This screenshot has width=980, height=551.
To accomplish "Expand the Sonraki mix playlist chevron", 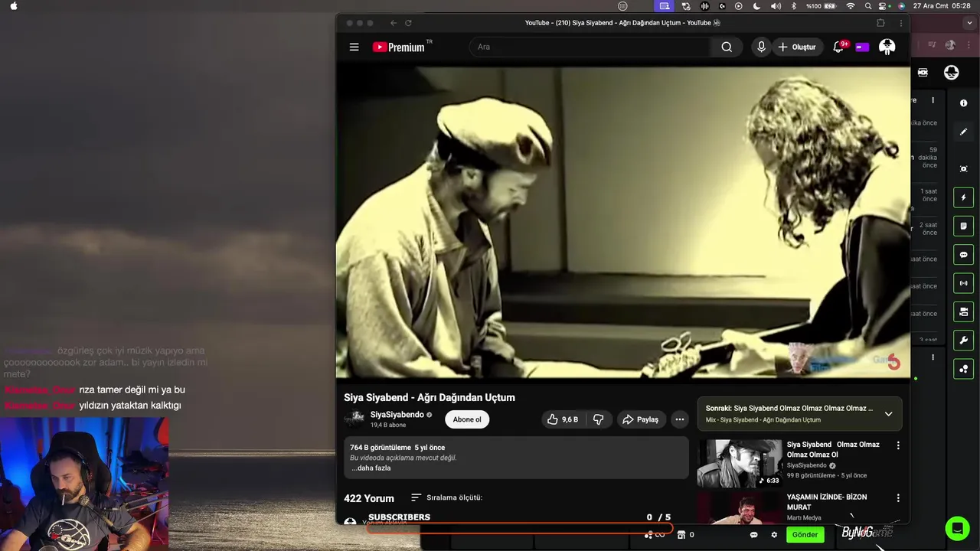I will pyautogui.click(x=888, y=414).
